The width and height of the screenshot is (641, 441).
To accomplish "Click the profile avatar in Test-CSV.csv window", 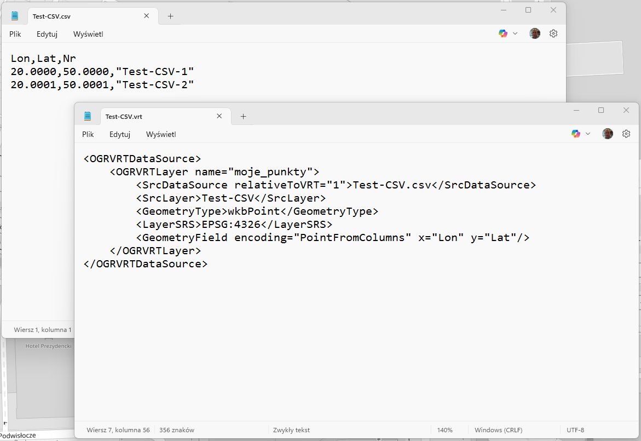I will pyautogui.click(x=535, y=33).
